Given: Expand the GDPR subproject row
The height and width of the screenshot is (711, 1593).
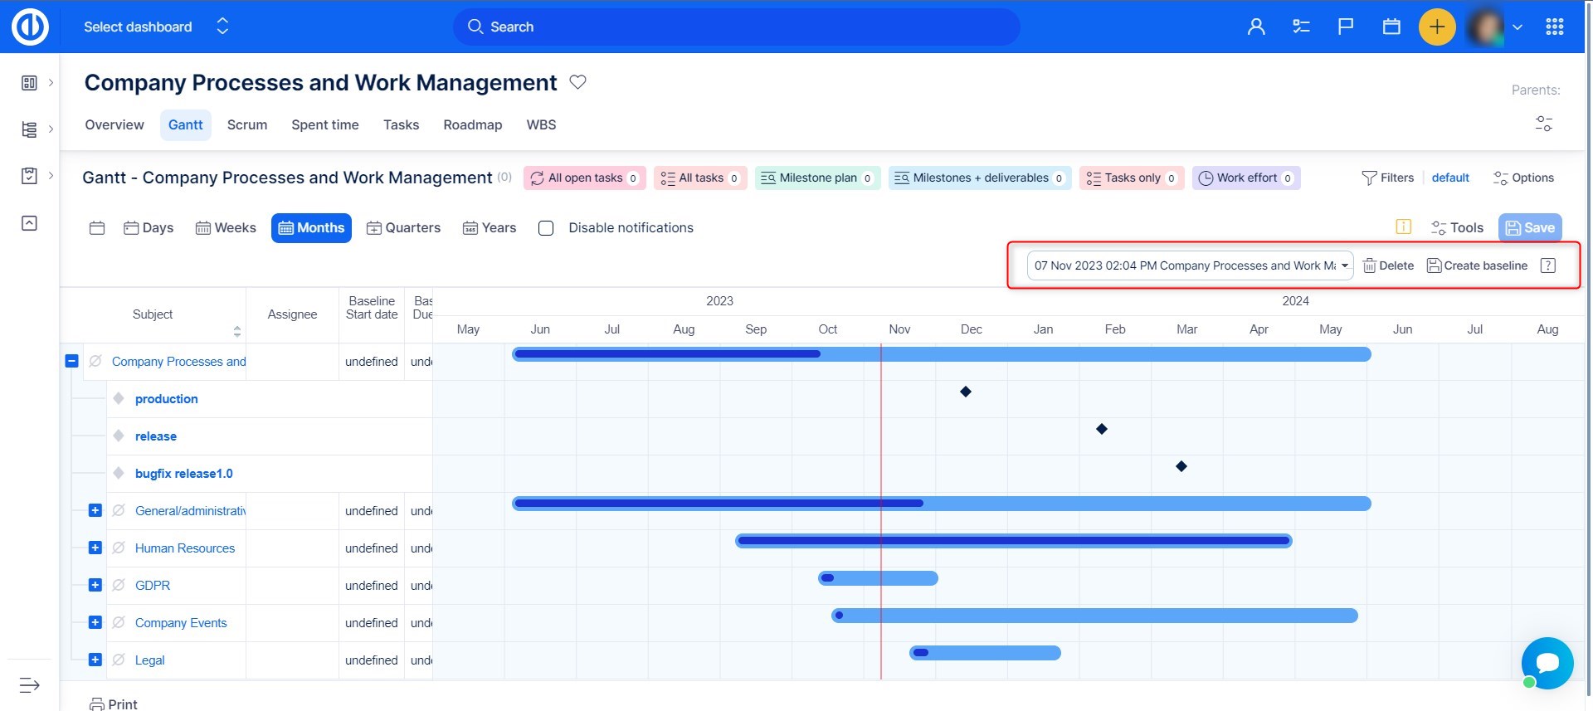Looking at the screenshot, I should [x=95, y=585].
